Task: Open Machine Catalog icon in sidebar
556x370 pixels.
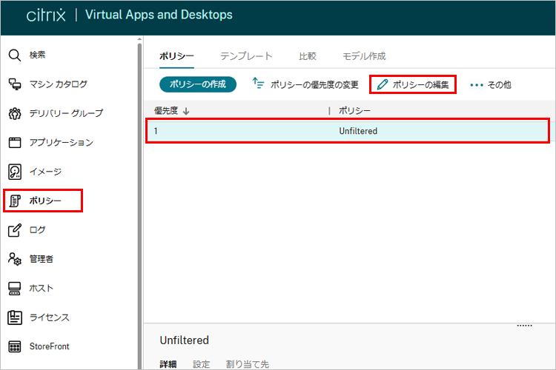Action: tap(15, 84)
